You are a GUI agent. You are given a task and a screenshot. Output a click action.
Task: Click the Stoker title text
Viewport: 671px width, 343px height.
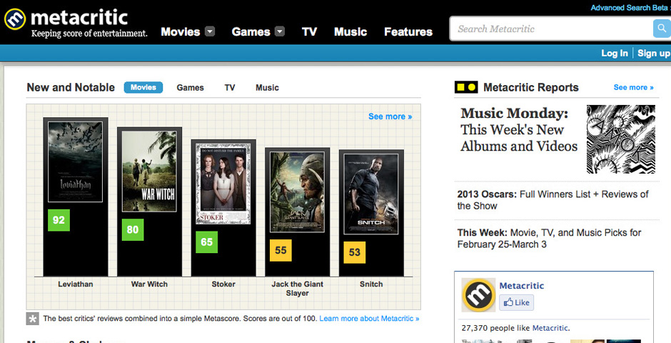coord(223,284)
